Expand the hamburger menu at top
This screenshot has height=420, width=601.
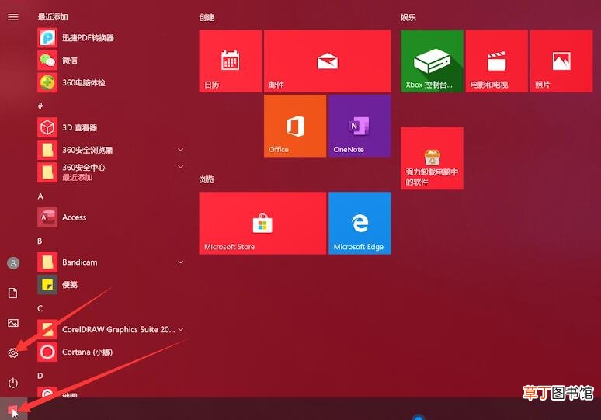pos(13,17)
